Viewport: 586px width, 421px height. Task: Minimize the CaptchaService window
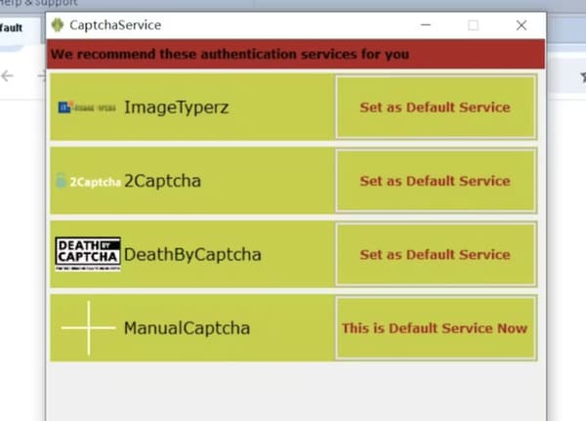tap(426, 25)
